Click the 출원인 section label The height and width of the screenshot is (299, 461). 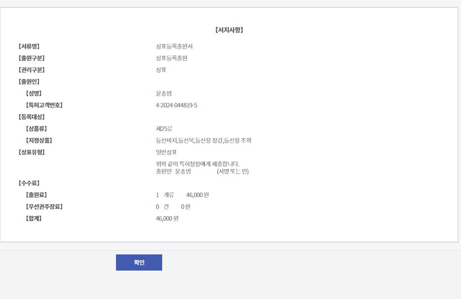coord(29,81)
